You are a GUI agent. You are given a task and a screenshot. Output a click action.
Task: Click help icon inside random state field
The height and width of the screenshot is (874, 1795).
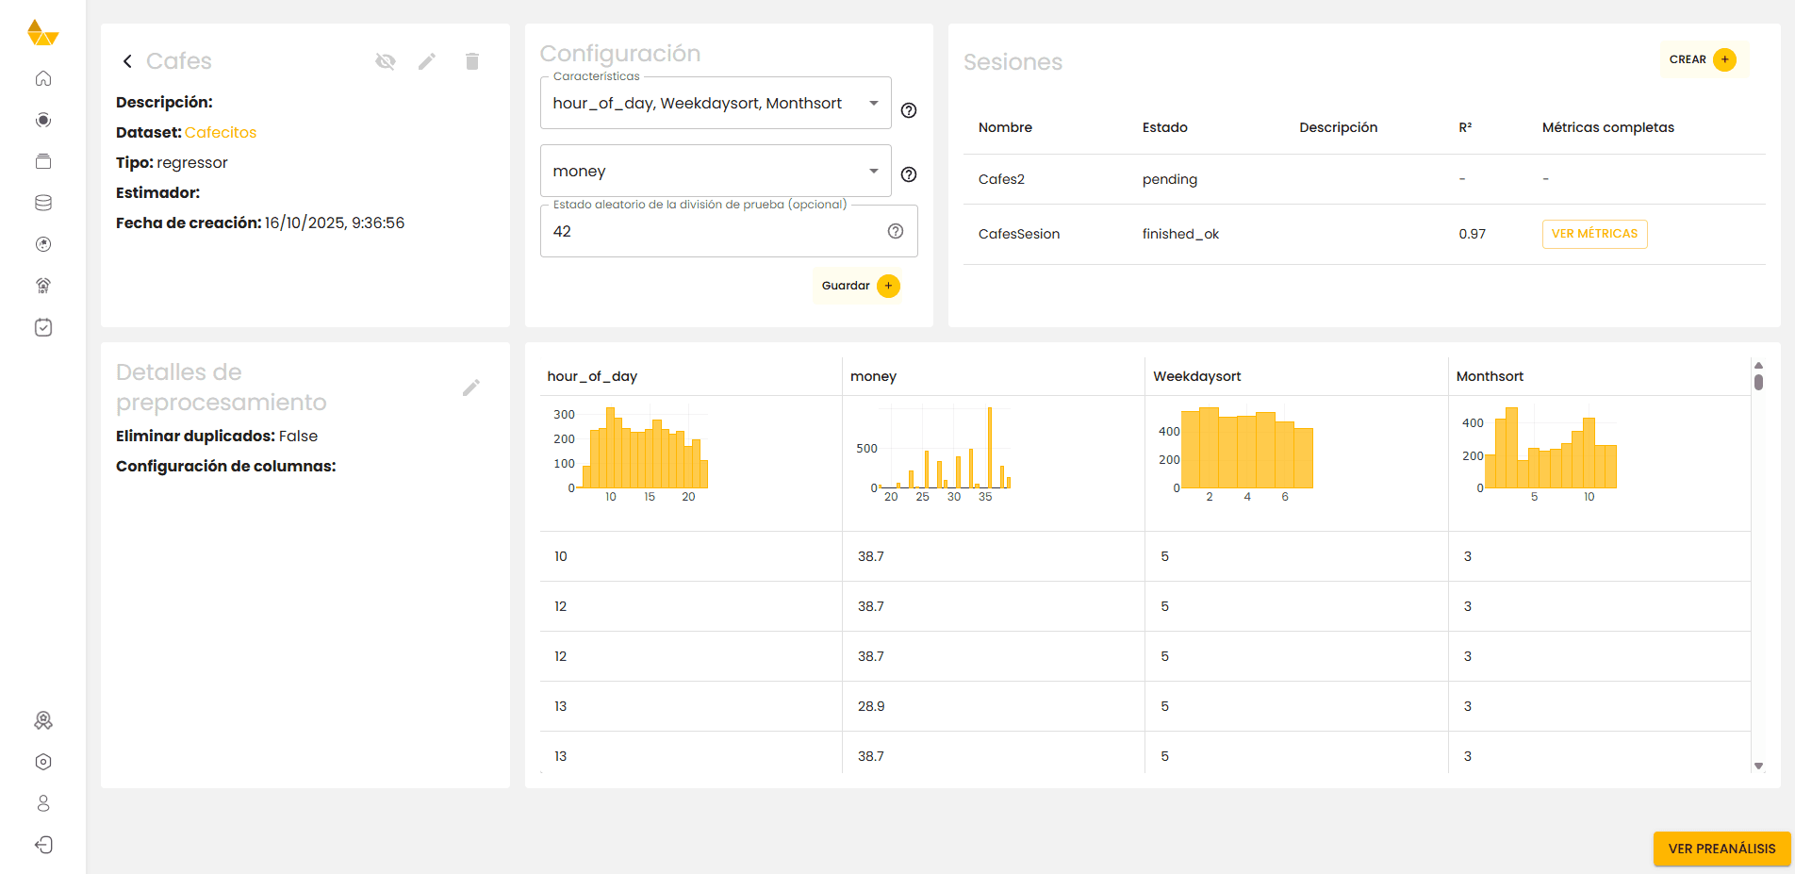pos(896,231)
